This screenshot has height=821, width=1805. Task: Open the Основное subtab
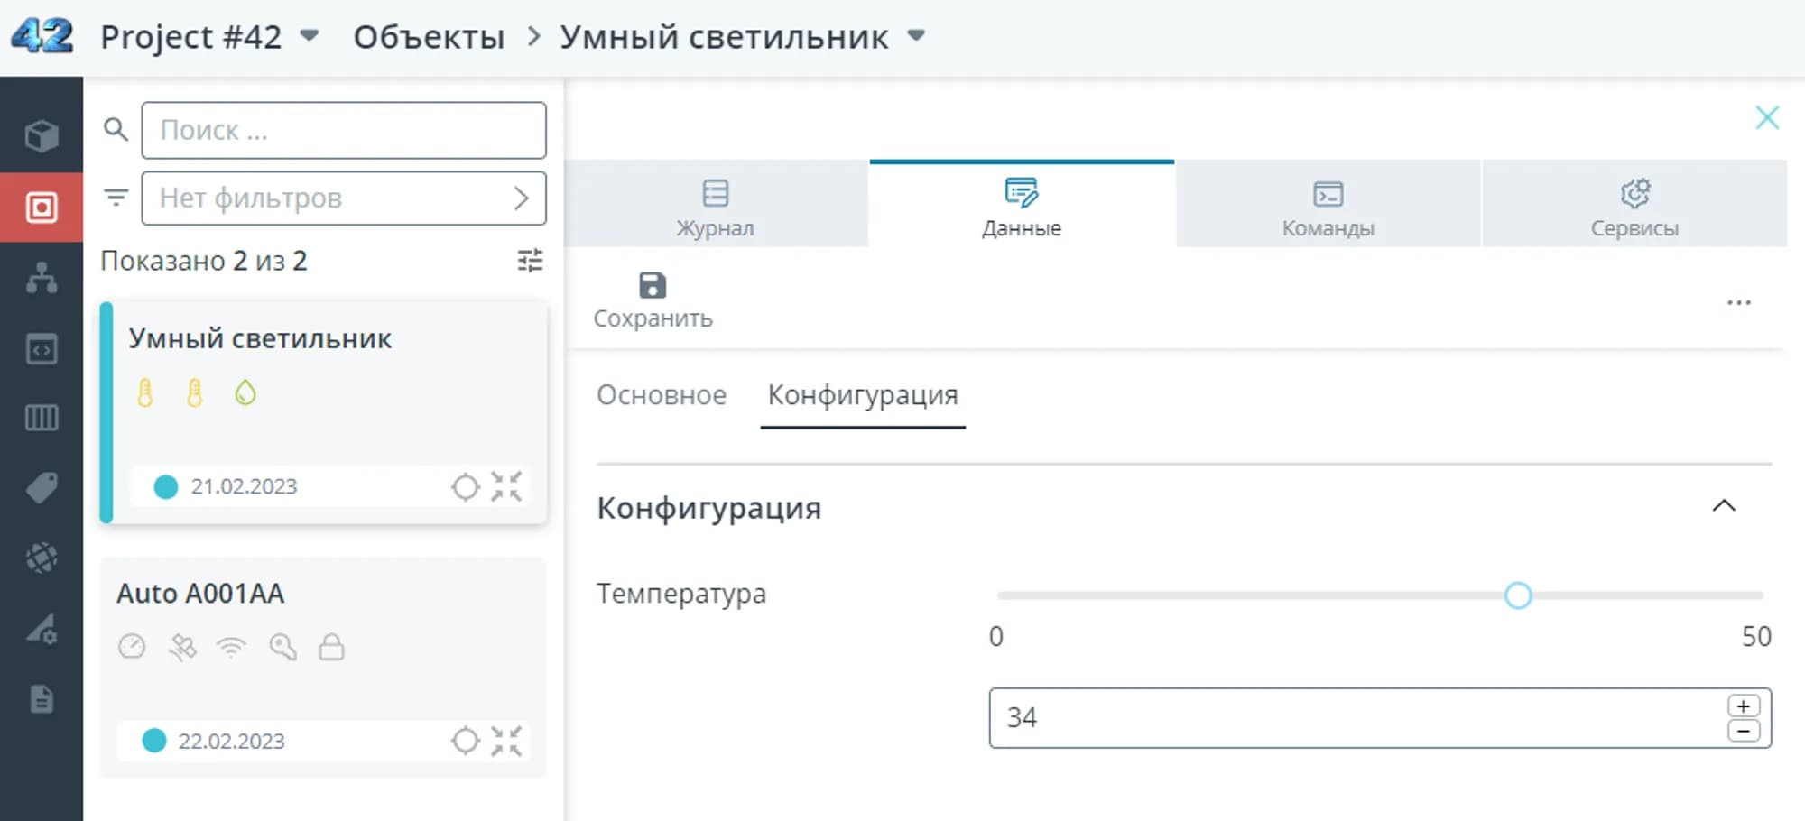[x=661, y=395]
